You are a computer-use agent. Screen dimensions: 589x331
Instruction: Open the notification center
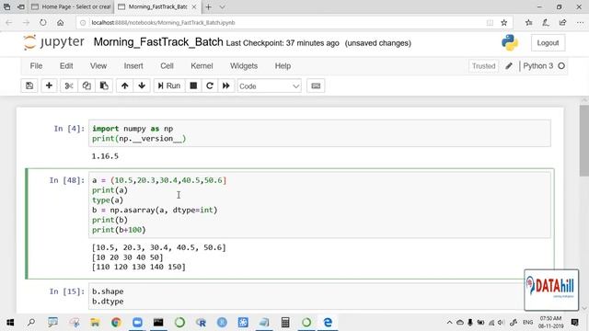pyautogui.click(x=574, y=323)
